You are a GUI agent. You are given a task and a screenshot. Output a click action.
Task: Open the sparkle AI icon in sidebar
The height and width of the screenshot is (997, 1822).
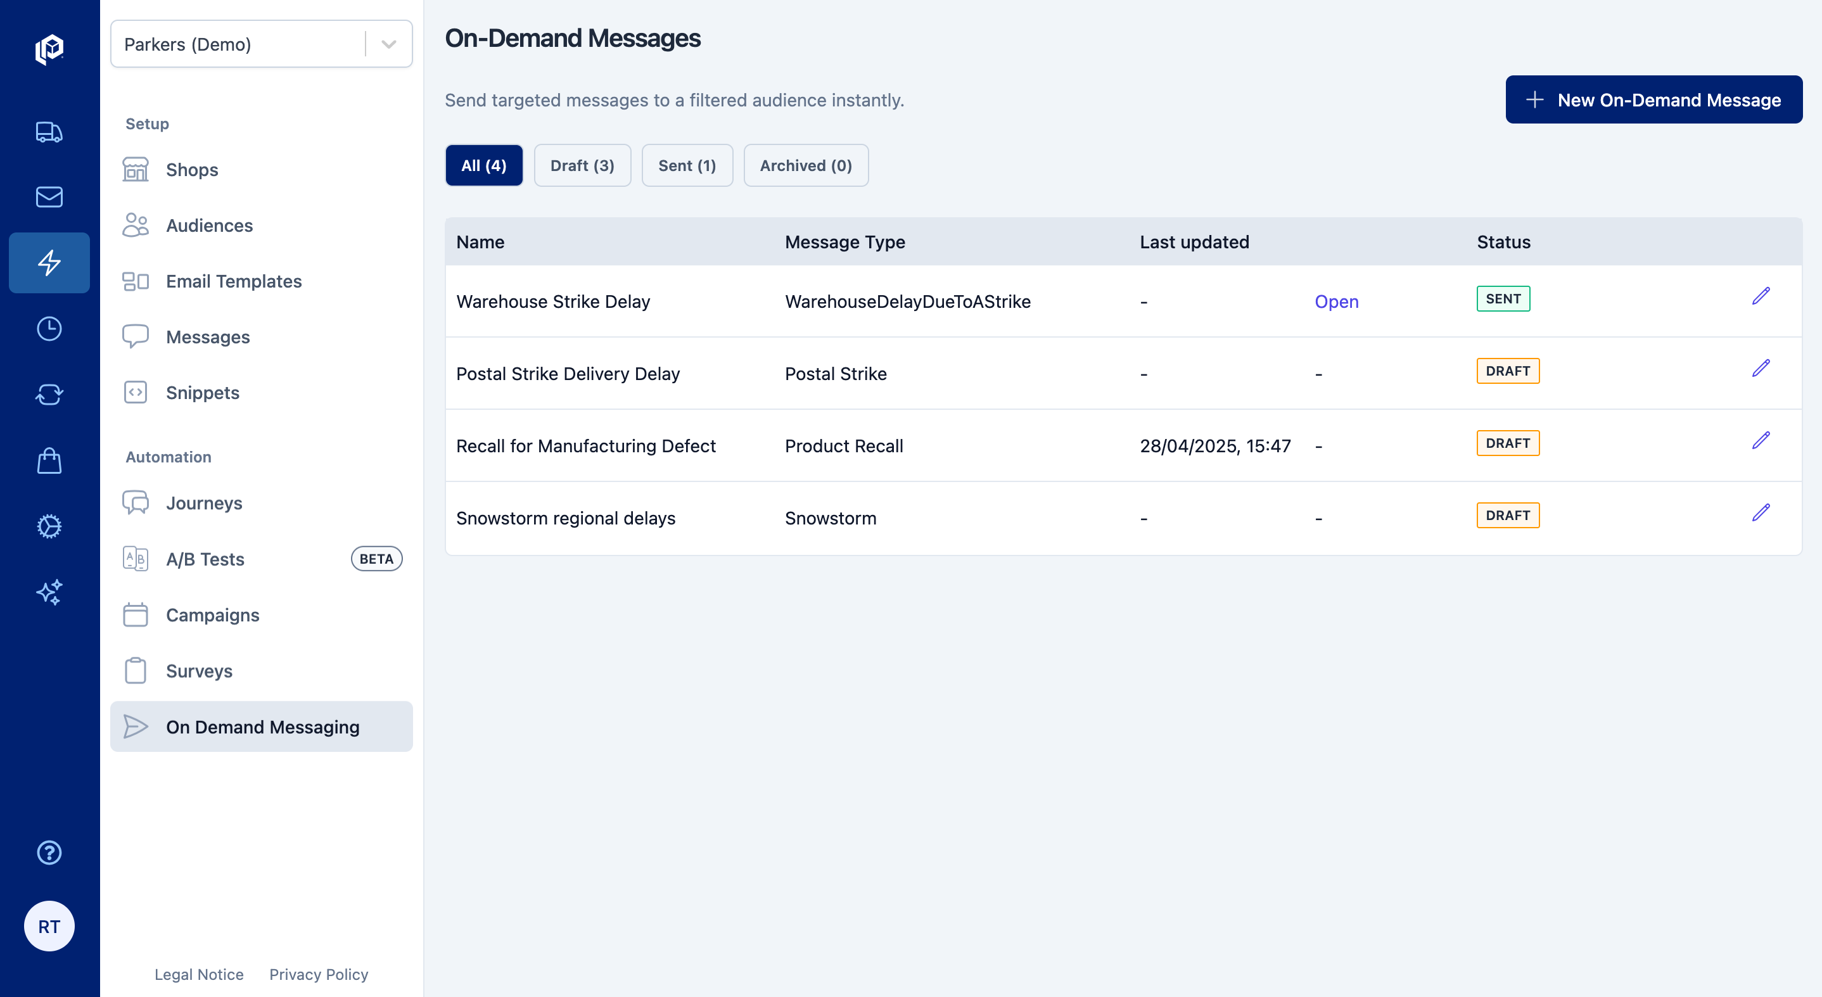(x=49, y=592)
